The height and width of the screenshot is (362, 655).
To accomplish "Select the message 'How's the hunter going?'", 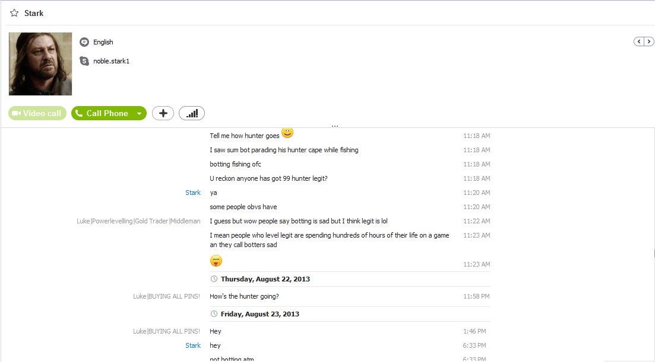I will click(244, 296).
